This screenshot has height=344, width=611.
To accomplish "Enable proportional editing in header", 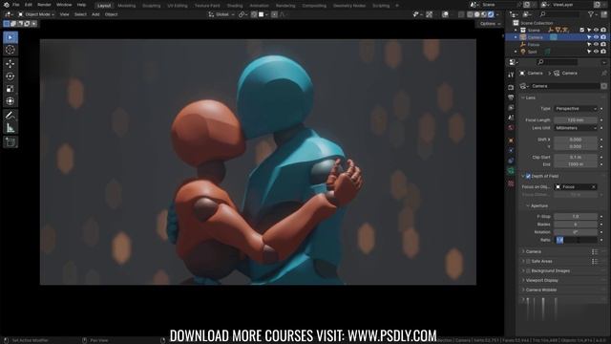I will coord(274,14).
